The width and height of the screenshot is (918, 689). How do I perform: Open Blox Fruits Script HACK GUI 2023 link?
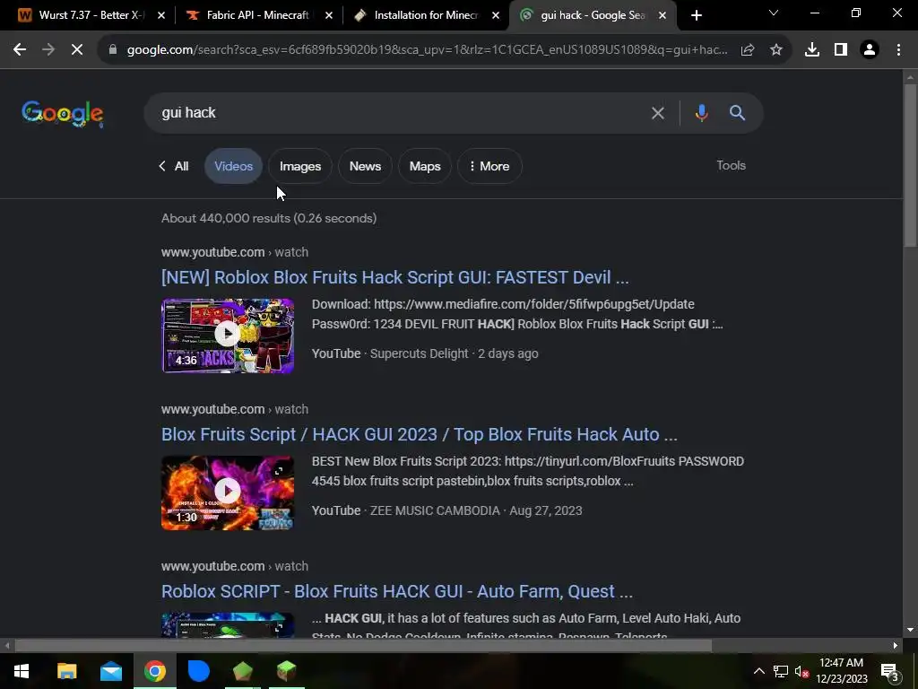point(420,434)
